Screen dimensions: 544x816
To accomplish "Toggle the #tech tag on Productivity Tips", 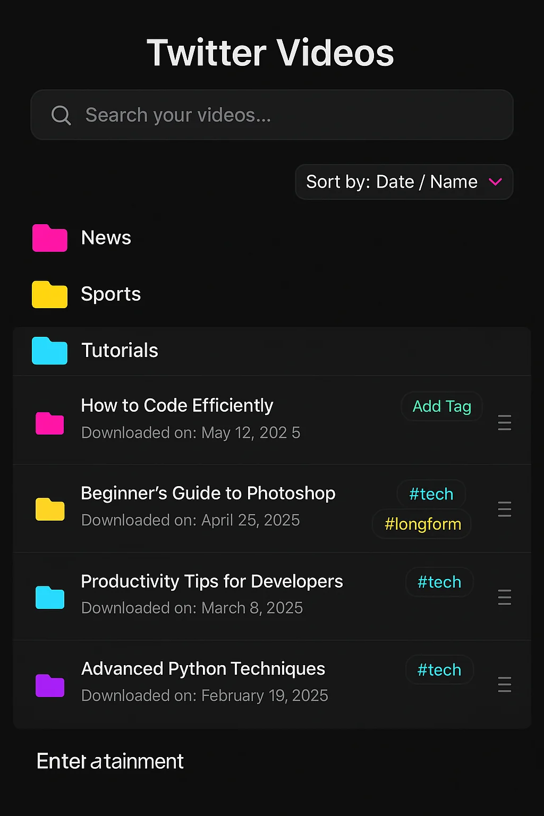I will click(x=439, y=582).
